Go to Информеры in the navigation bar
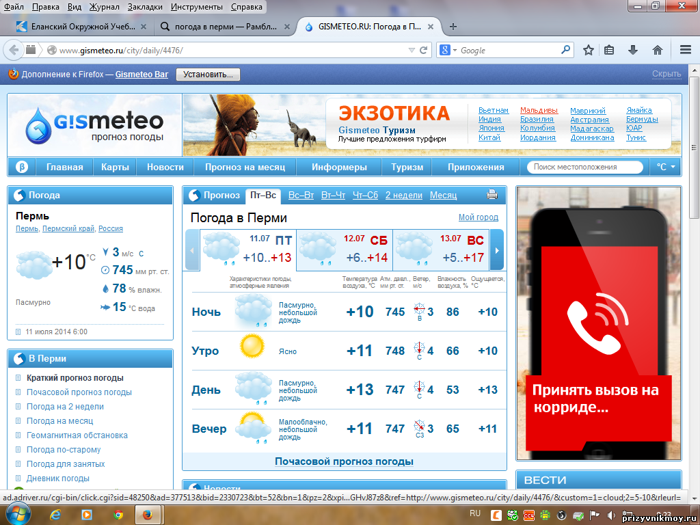Screen dimensions: 700x525 339,167
